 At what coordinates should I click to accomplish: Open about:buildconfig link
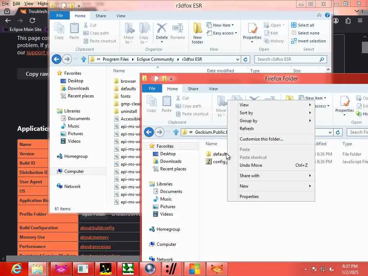pos(97,228)
